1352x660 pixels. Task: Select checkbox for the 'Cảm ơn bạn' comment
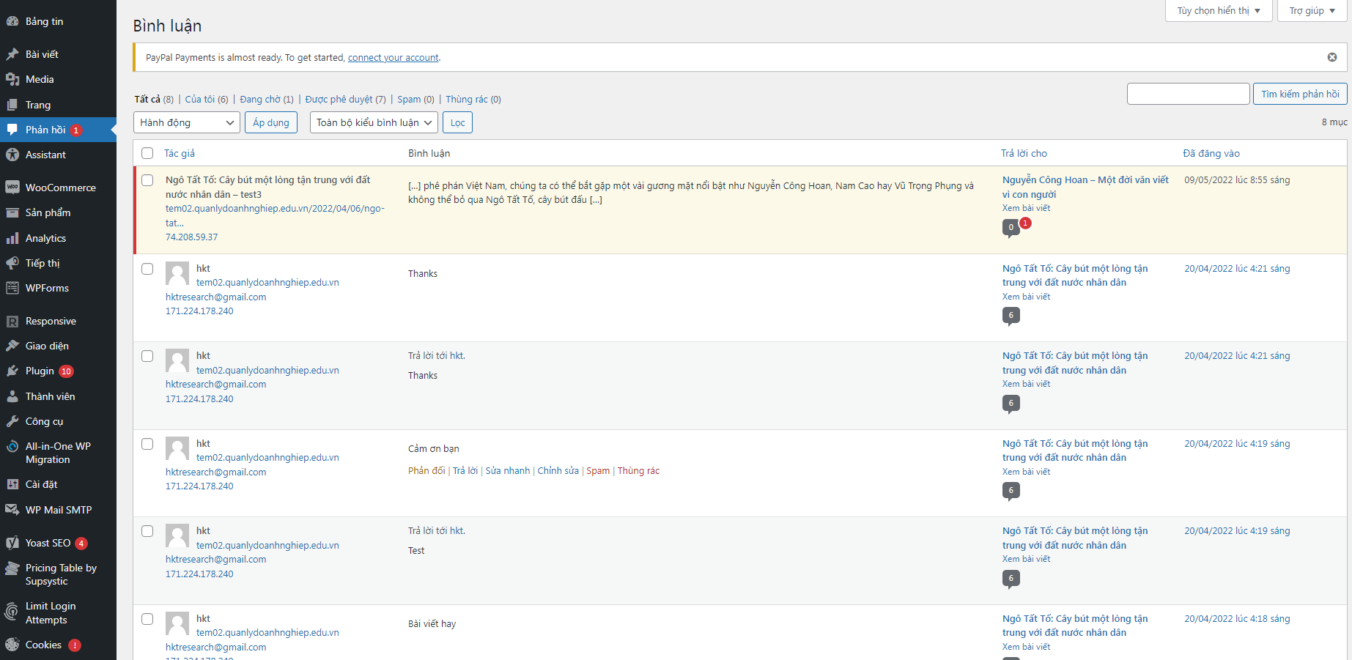pyautogui.click(x=147, y=444)
